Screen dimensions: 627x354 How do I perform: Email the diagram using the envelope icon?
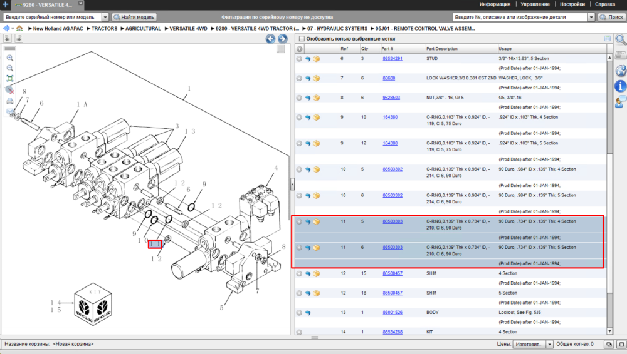point(9,112)
